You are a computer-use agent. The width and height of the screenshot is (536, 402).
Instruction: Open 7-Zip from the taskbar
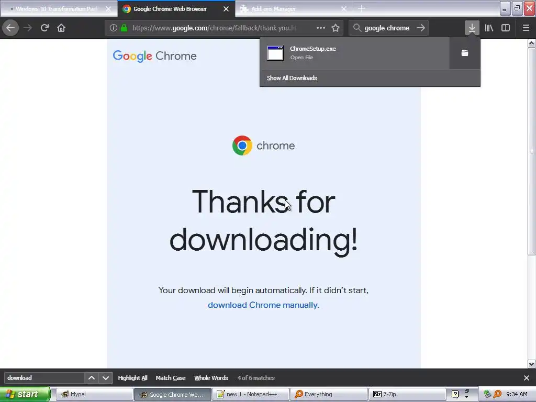pyautogui.click(x=407, y=395)
